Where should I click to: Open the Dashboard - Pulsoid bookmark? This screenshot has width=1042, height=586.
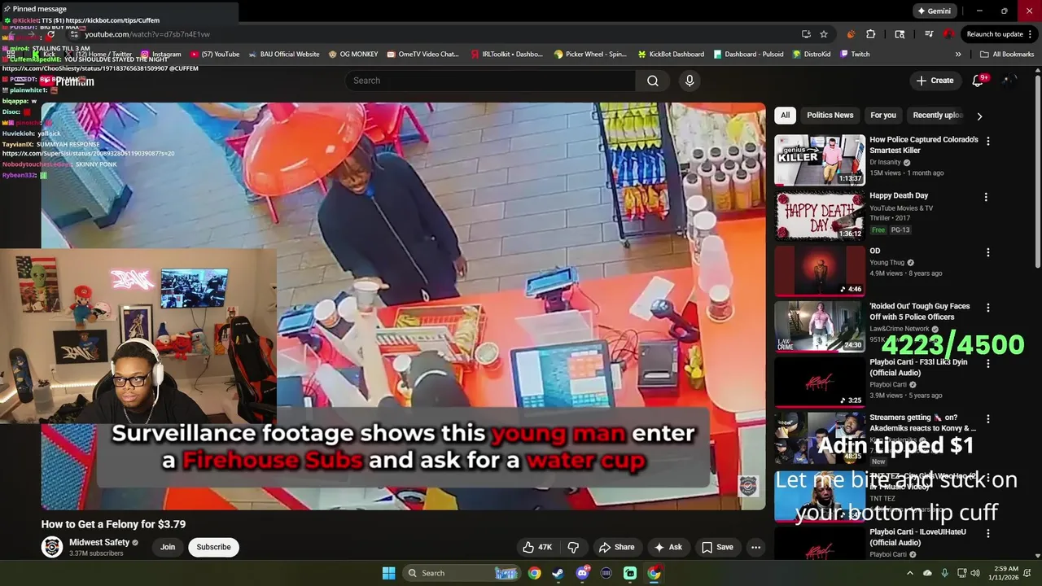[748, 55]
